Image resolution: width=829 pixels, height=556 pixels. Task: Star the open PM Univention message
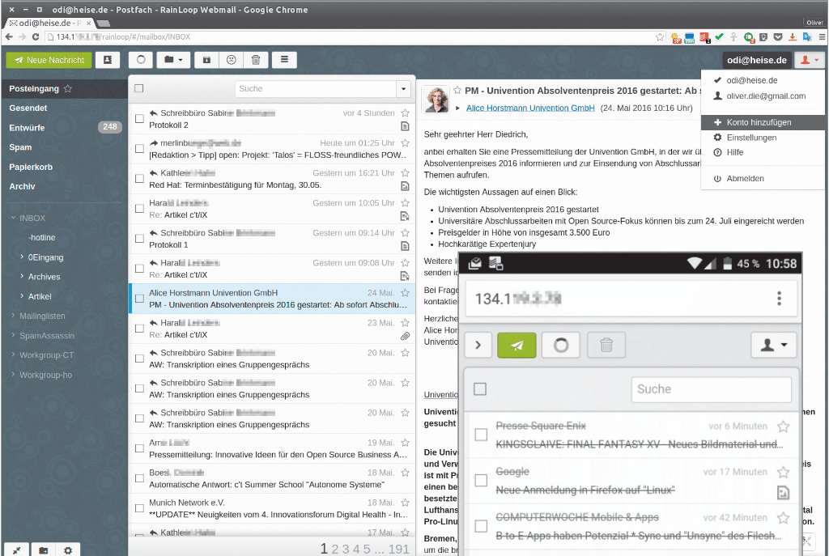pos(458,91)
